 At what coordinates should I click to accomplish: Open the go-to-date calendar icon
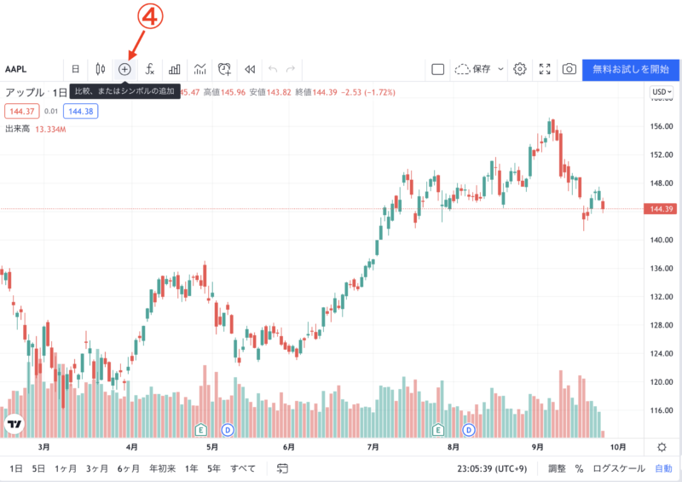282,469
